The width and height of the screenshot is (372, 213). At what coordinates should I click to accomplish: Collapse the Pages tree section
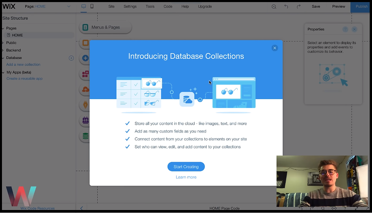3,28
